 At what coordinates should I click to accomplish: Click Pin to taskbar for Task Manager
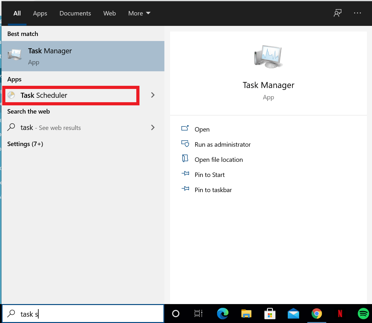[213, 190]
